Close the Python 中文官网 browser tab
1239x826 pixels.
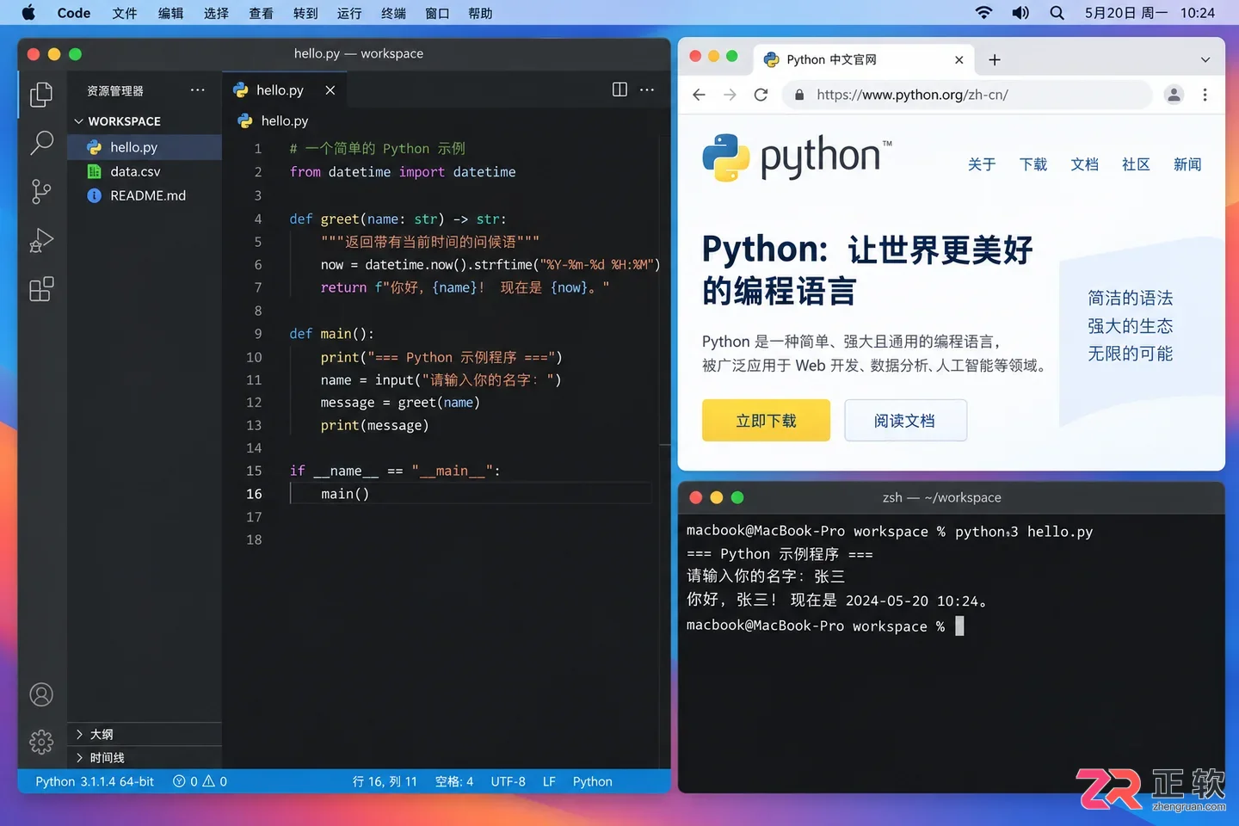click(959, 59)
